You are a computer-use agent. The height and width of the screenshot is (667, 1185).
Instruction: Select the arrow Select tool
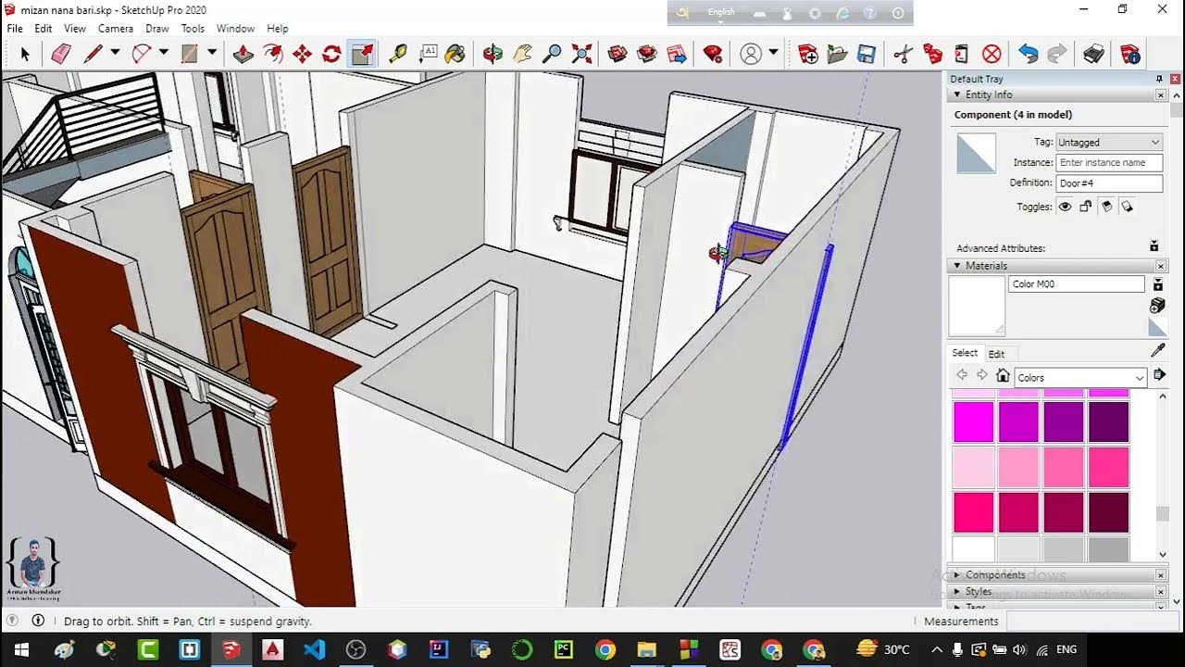tap(25, 54)
